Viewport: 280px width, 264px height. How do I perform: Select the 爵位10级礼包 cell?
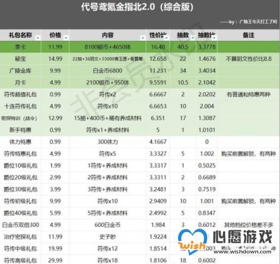click(x=20, y=166)
